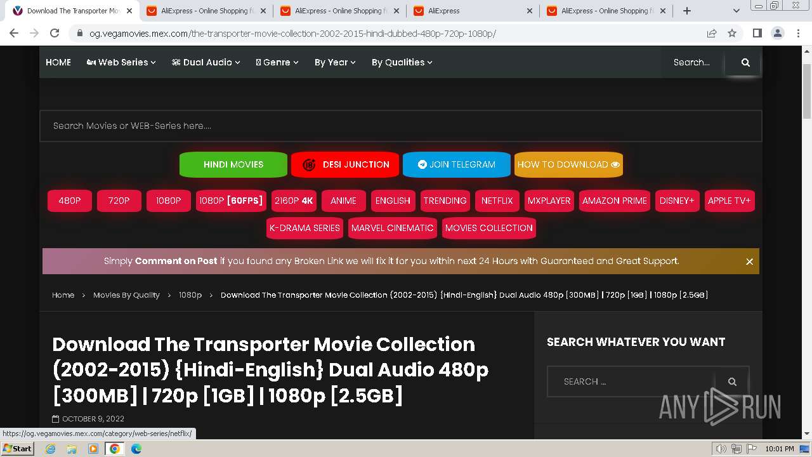The image size is (812, 457).
Task: Click the navbar Search field
Action: [x=693, y=62]
